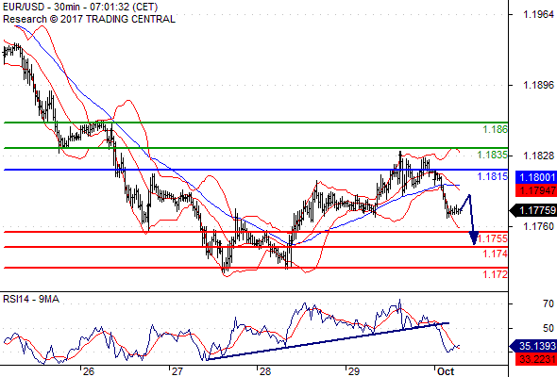Viewport: 557px width, 377px height.
Task: Click the 35.1393 RSI value tag
Action: pyautogui.click(x=533, y=346)
